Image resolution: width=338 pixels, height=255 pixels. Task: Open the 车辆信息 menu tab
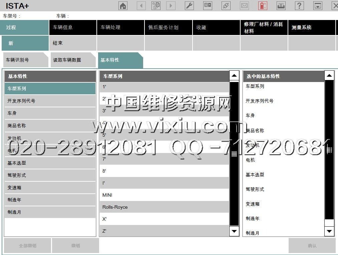(x=73, y=27)
